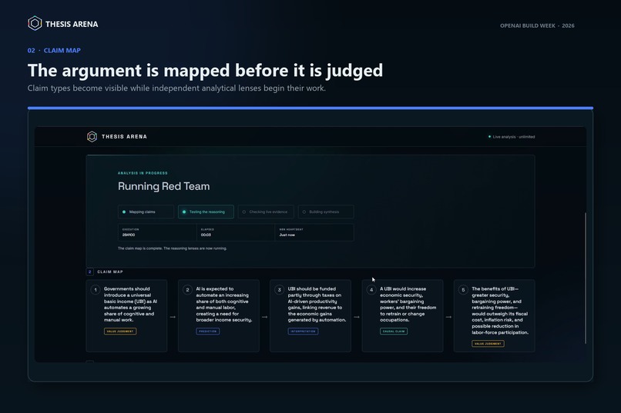Click the number 2 circle on the AI automation claim card

tap(188, 290)
